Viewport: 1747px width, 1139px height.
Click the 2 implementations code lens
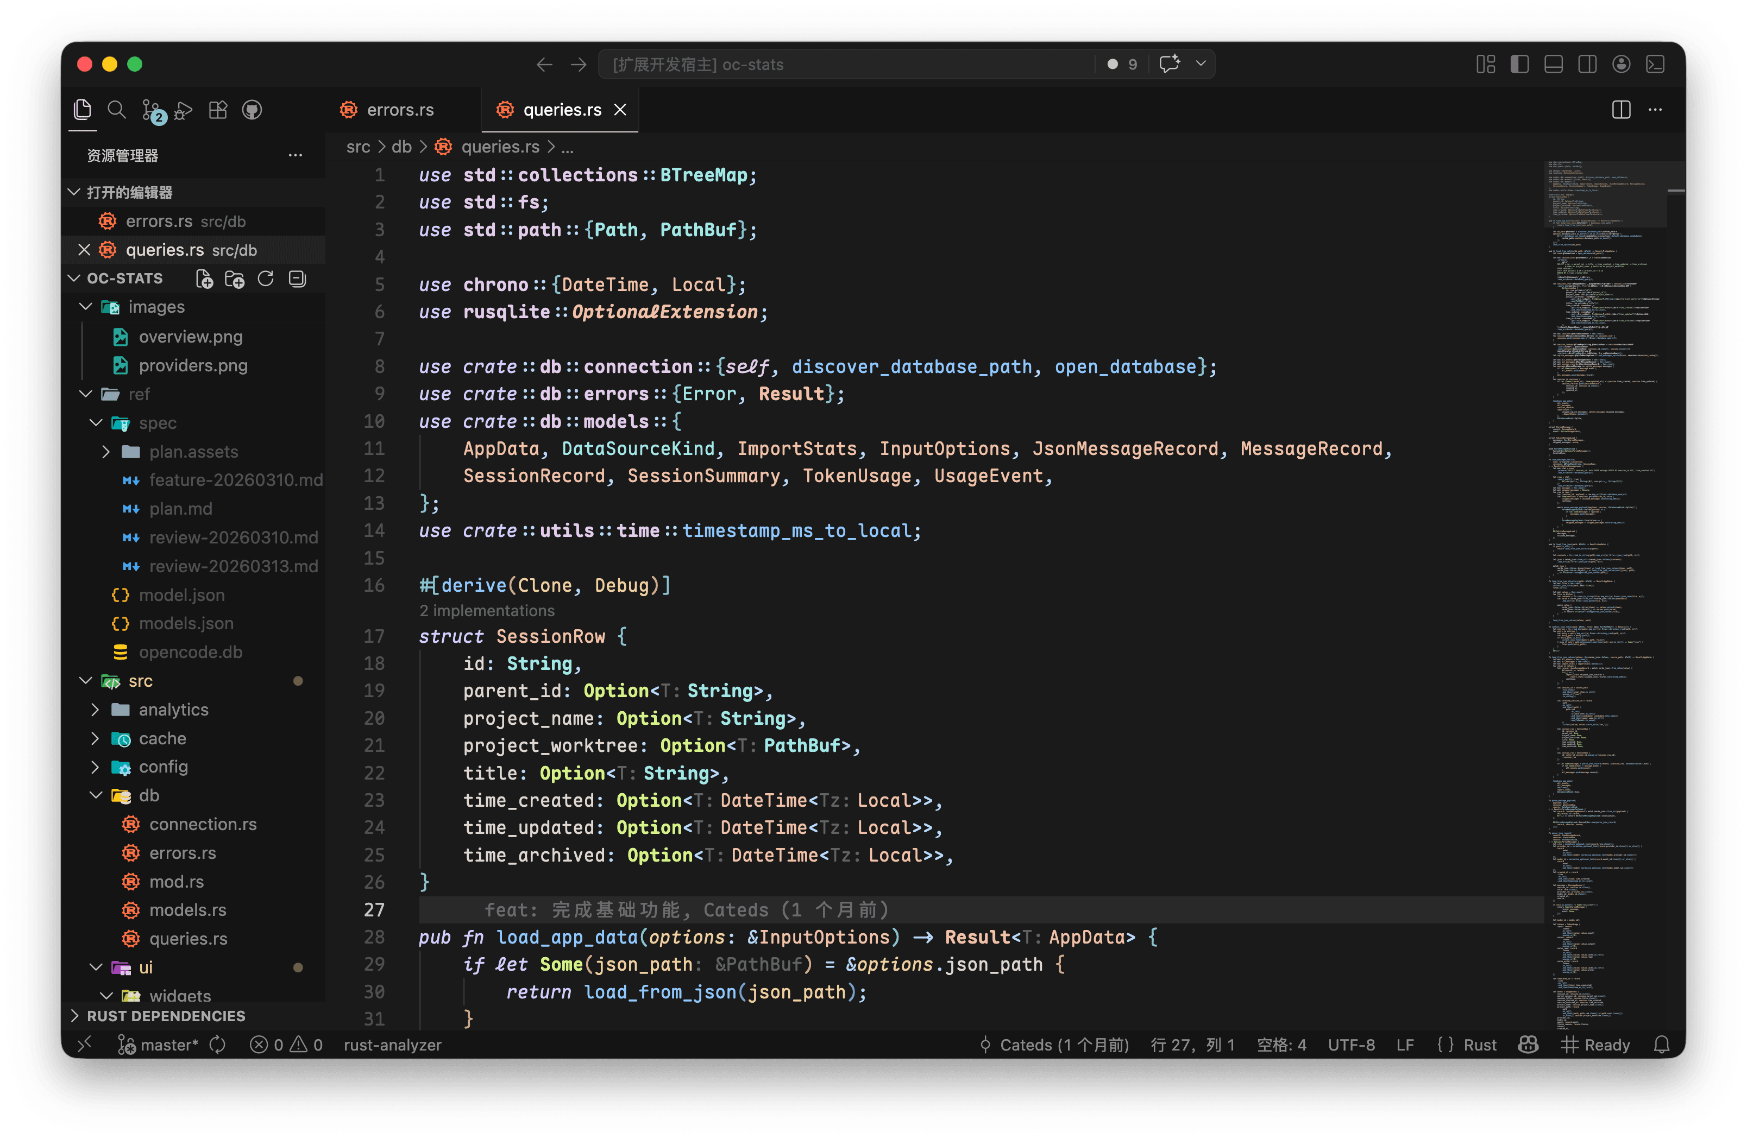tap(487, 611)
